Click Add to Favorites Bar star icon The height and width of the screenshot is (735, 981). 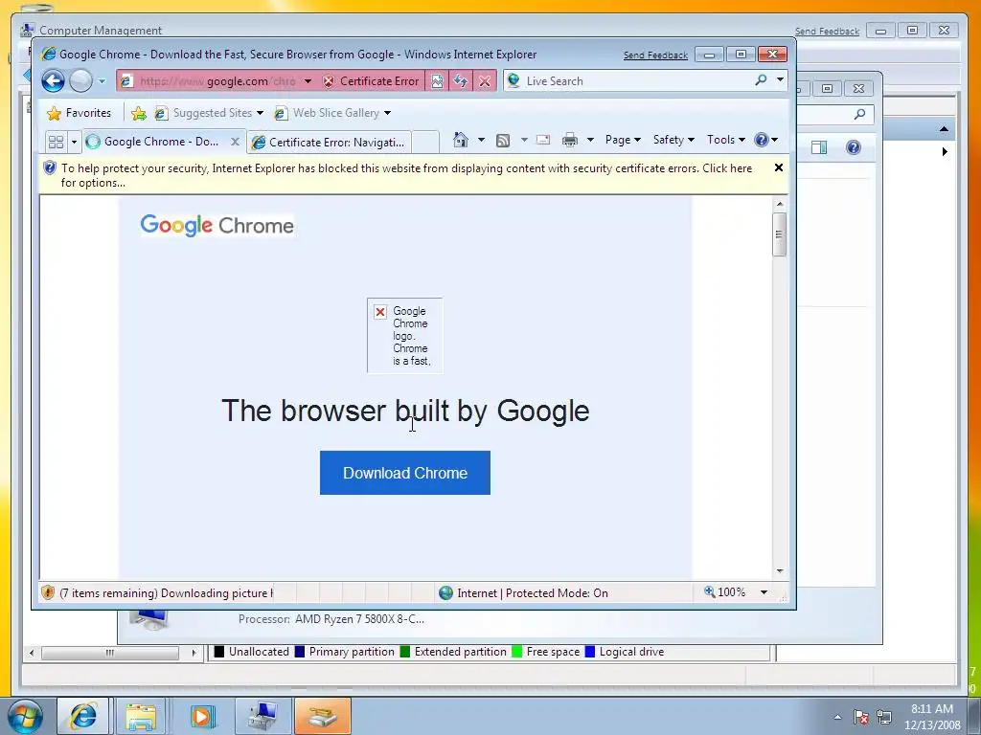(138, 113)
